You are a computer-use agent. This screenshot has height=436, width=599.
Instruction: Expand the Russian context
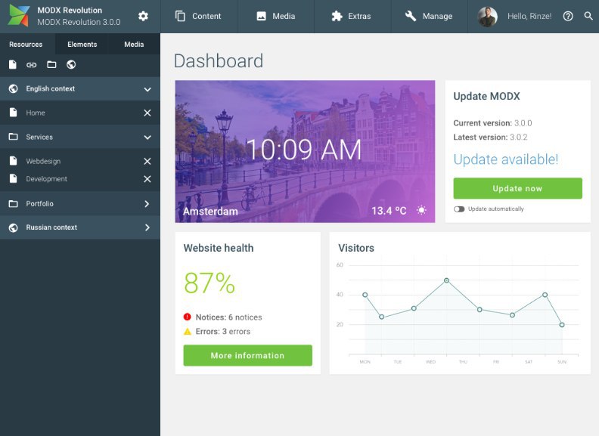point(147,227)
